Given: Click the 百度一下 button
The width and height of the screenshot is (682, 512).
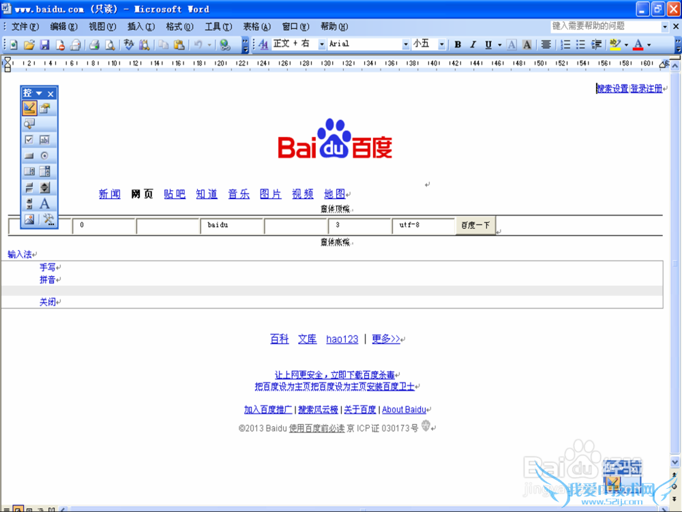Looking at the screenshot, I should (x=475, y=225).
